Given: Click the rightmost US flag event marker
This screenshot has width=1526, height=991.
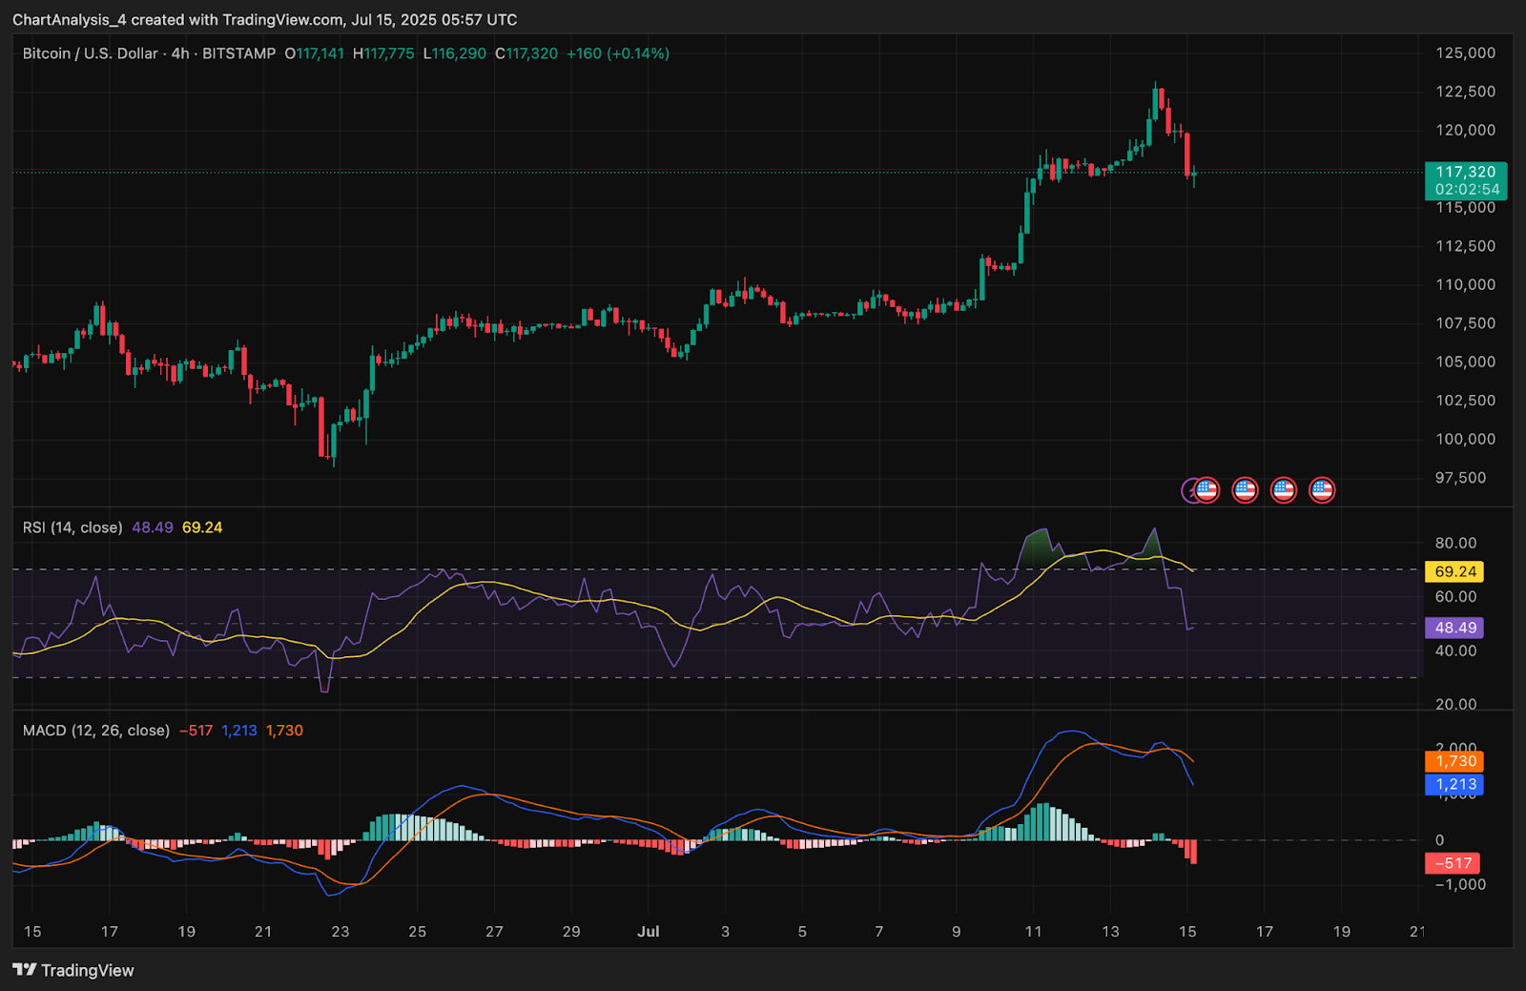Looking at the screenshot, I should pyautogui.click(x=1322, y=490).
